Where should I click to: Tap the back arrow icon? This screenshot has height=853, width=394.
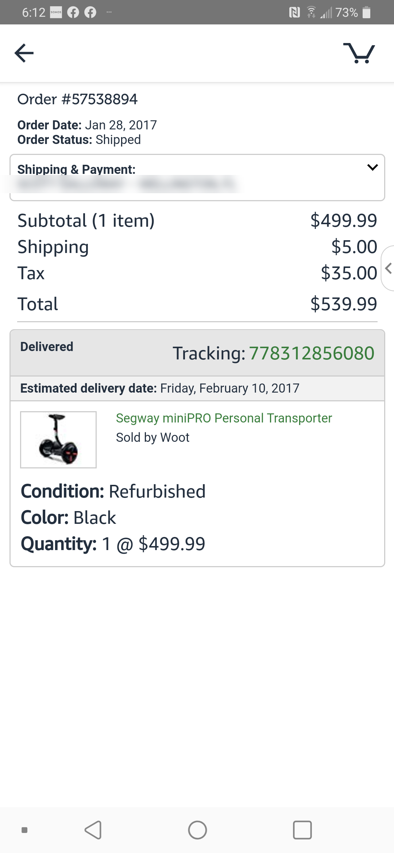coord(24,53)
